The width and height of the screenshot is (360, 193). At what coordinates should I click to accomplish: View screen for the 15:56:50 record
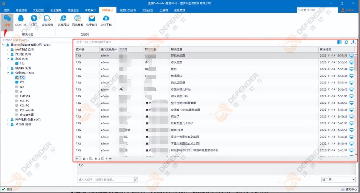(x=351, y=62)
